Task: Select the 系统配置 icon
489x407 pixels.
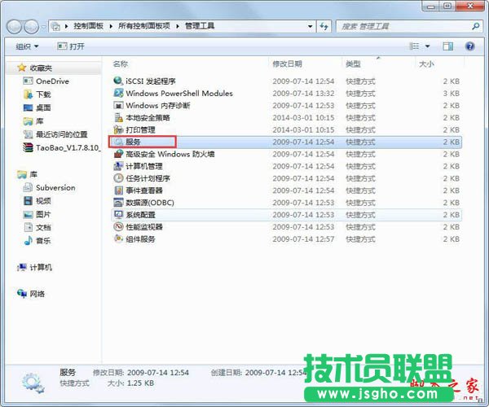Action: click(118, 215)
